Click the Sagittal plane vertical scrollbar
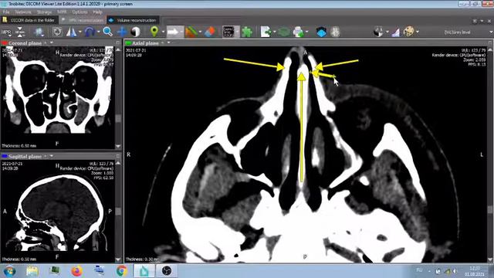The width and height of the screenshot is (494, 278). 118,211
